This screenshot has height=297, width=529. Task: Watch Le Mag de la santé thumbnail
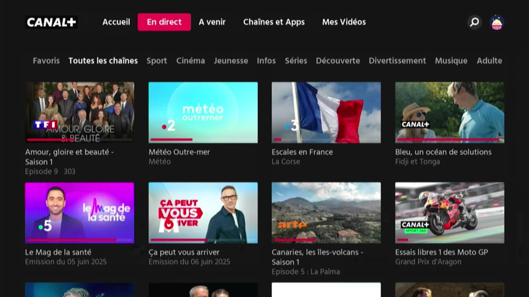point(80,213)
